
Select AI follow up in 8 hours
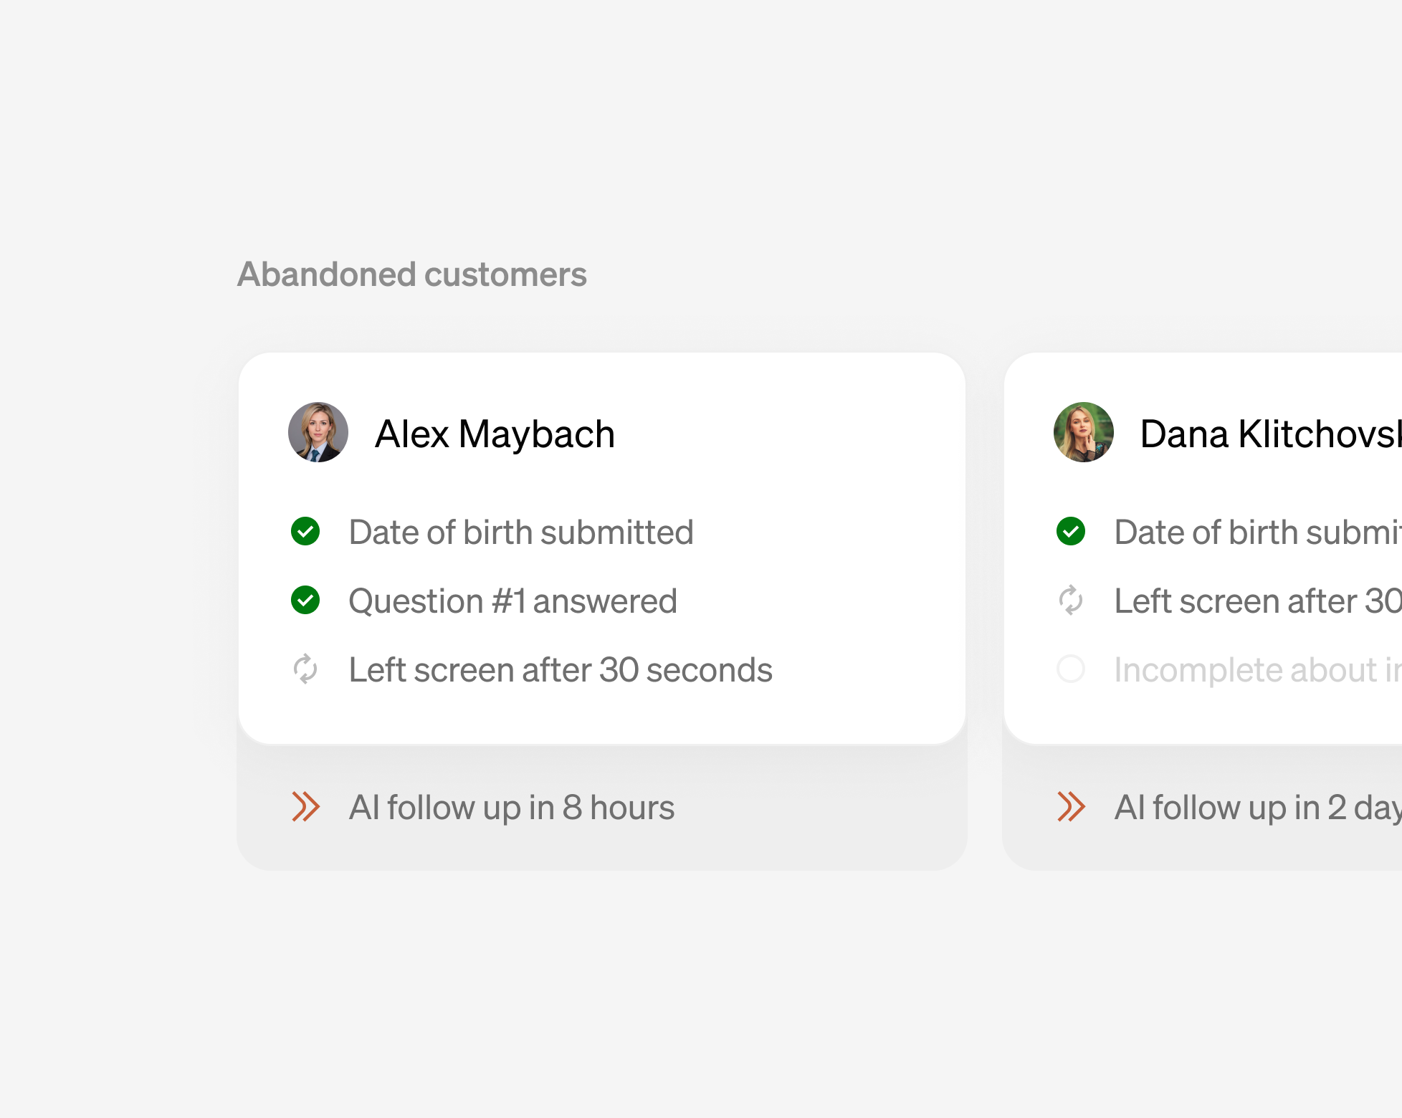click(x=512, y=808)
